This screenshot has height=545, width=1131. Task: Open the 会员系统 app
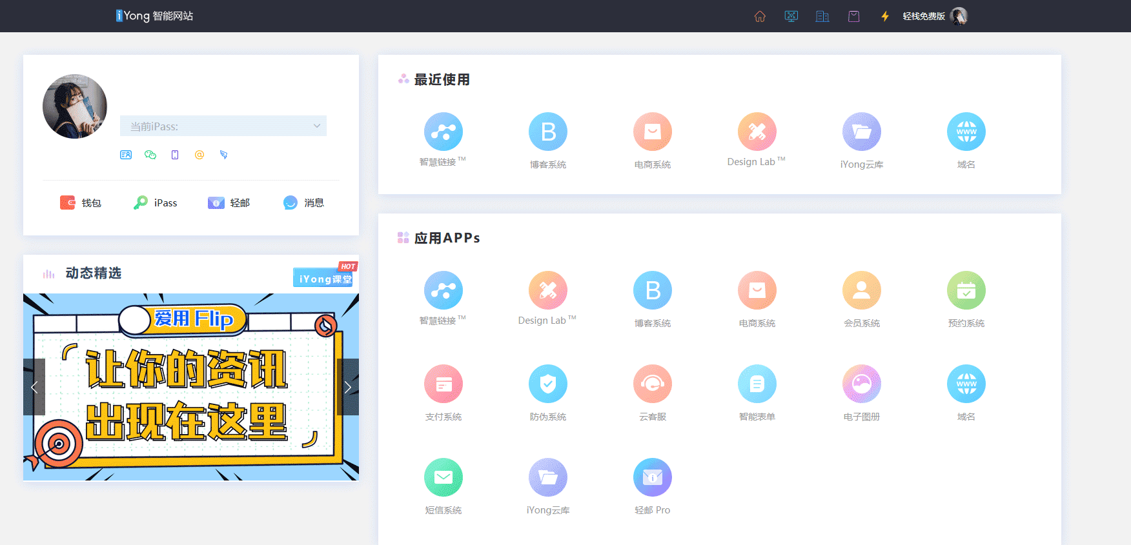[x=861, y=291]
